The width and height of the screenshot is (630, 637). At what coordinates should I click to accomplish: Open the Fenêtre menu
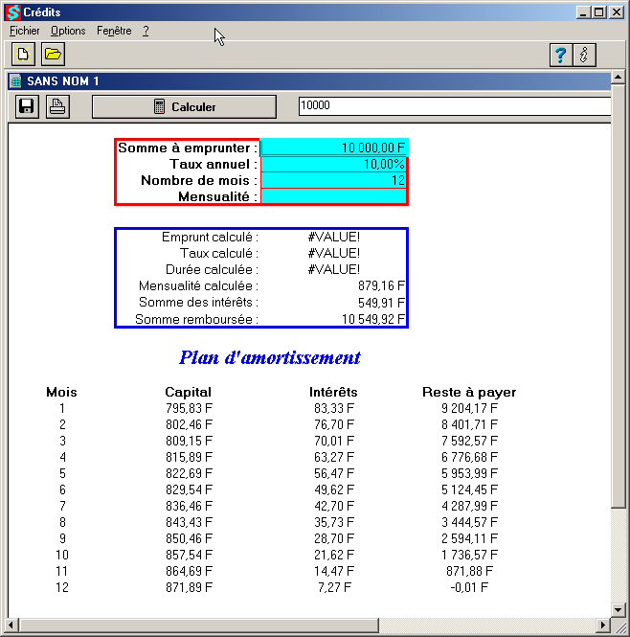[114, 31]
